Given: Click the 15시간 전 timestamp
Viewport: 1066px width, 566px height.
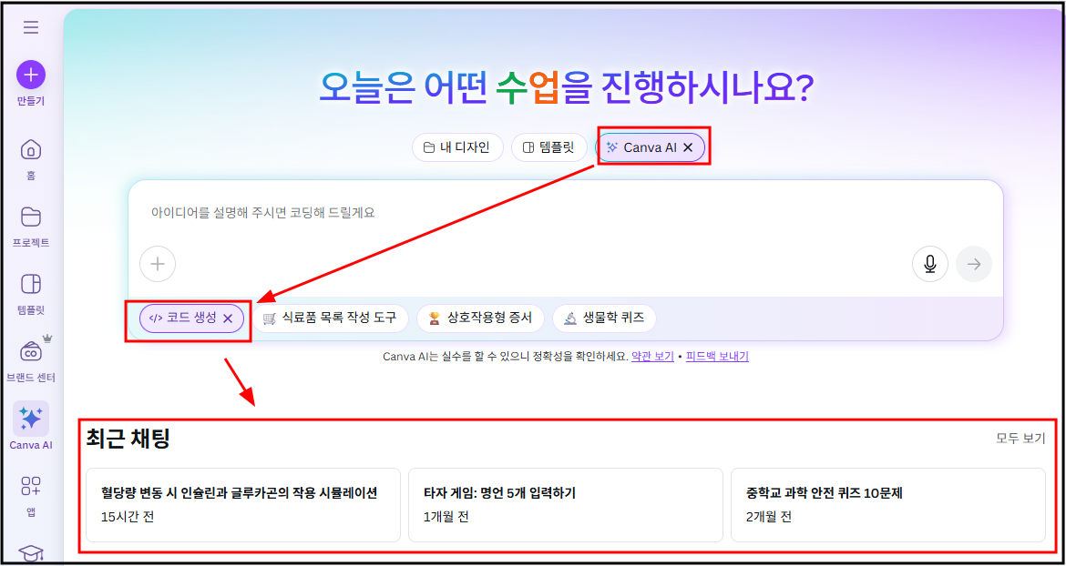Looking at the screenshot, I should pyautogui.click(x=128, y=517).
